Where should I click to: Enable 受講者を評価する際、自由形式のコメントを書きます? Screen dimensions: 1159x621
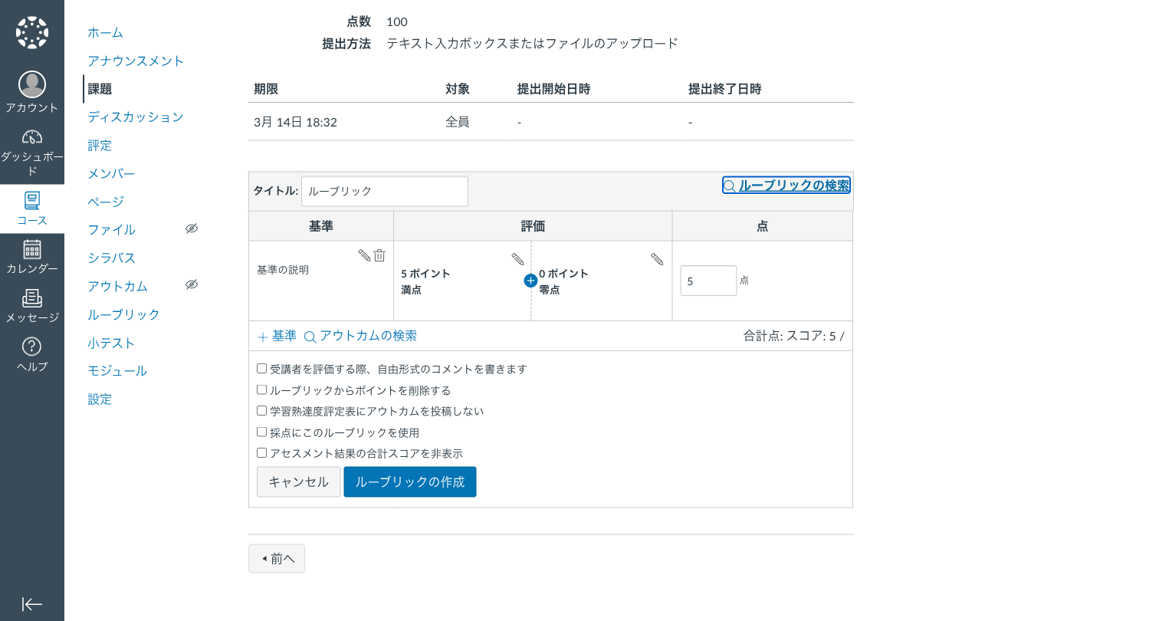coord(261,368)
